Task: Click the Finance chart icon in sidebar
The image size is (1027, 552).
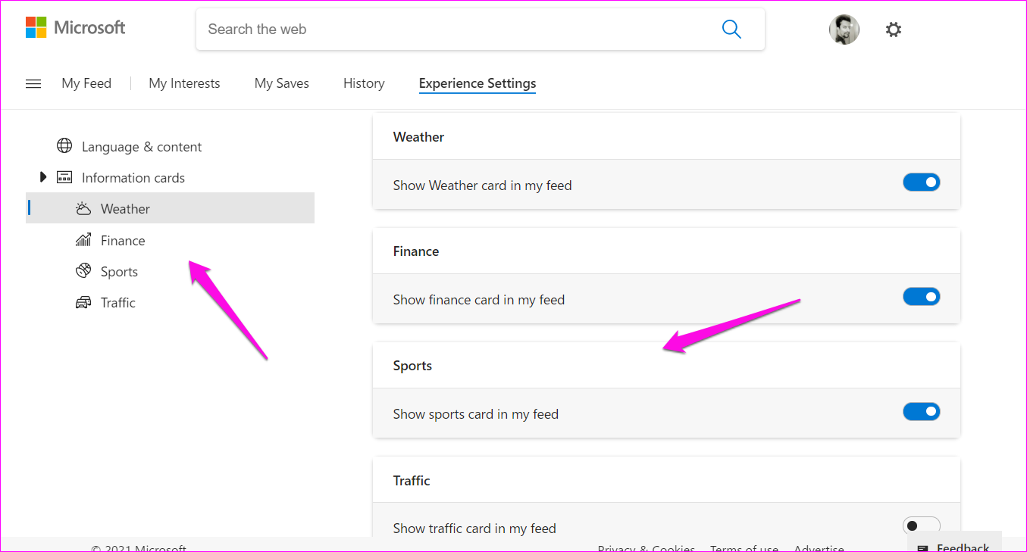Action: click(x=83, y=239)
